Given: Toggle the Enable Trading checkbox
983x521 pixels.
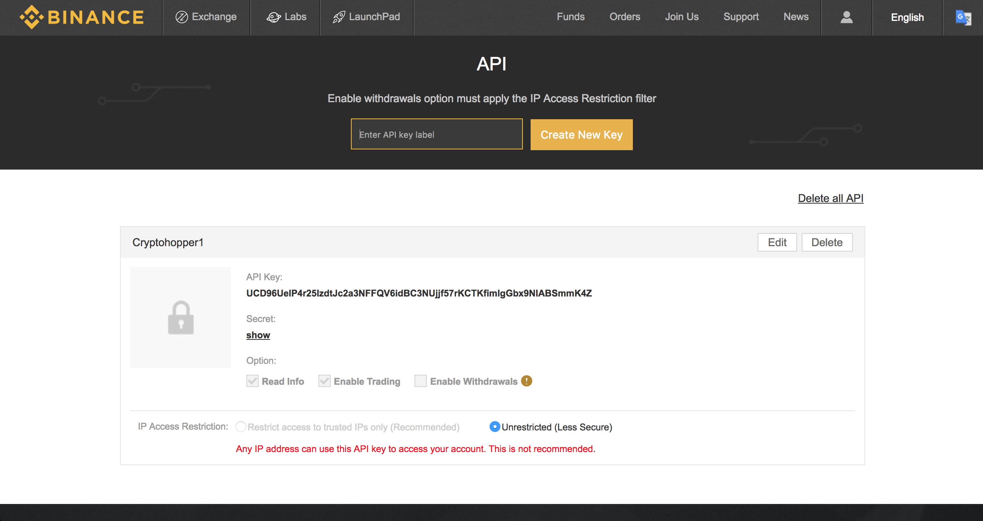Looking at the screenshot, I should [324, 381].
